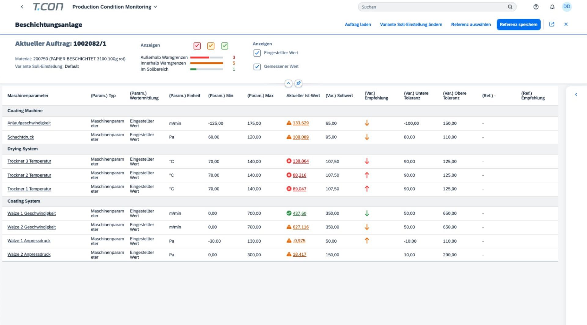The image size is (587, 325).
Task: Toggle the red status filter checkbox
Action: pyautogui.click(x=197, y=46)
